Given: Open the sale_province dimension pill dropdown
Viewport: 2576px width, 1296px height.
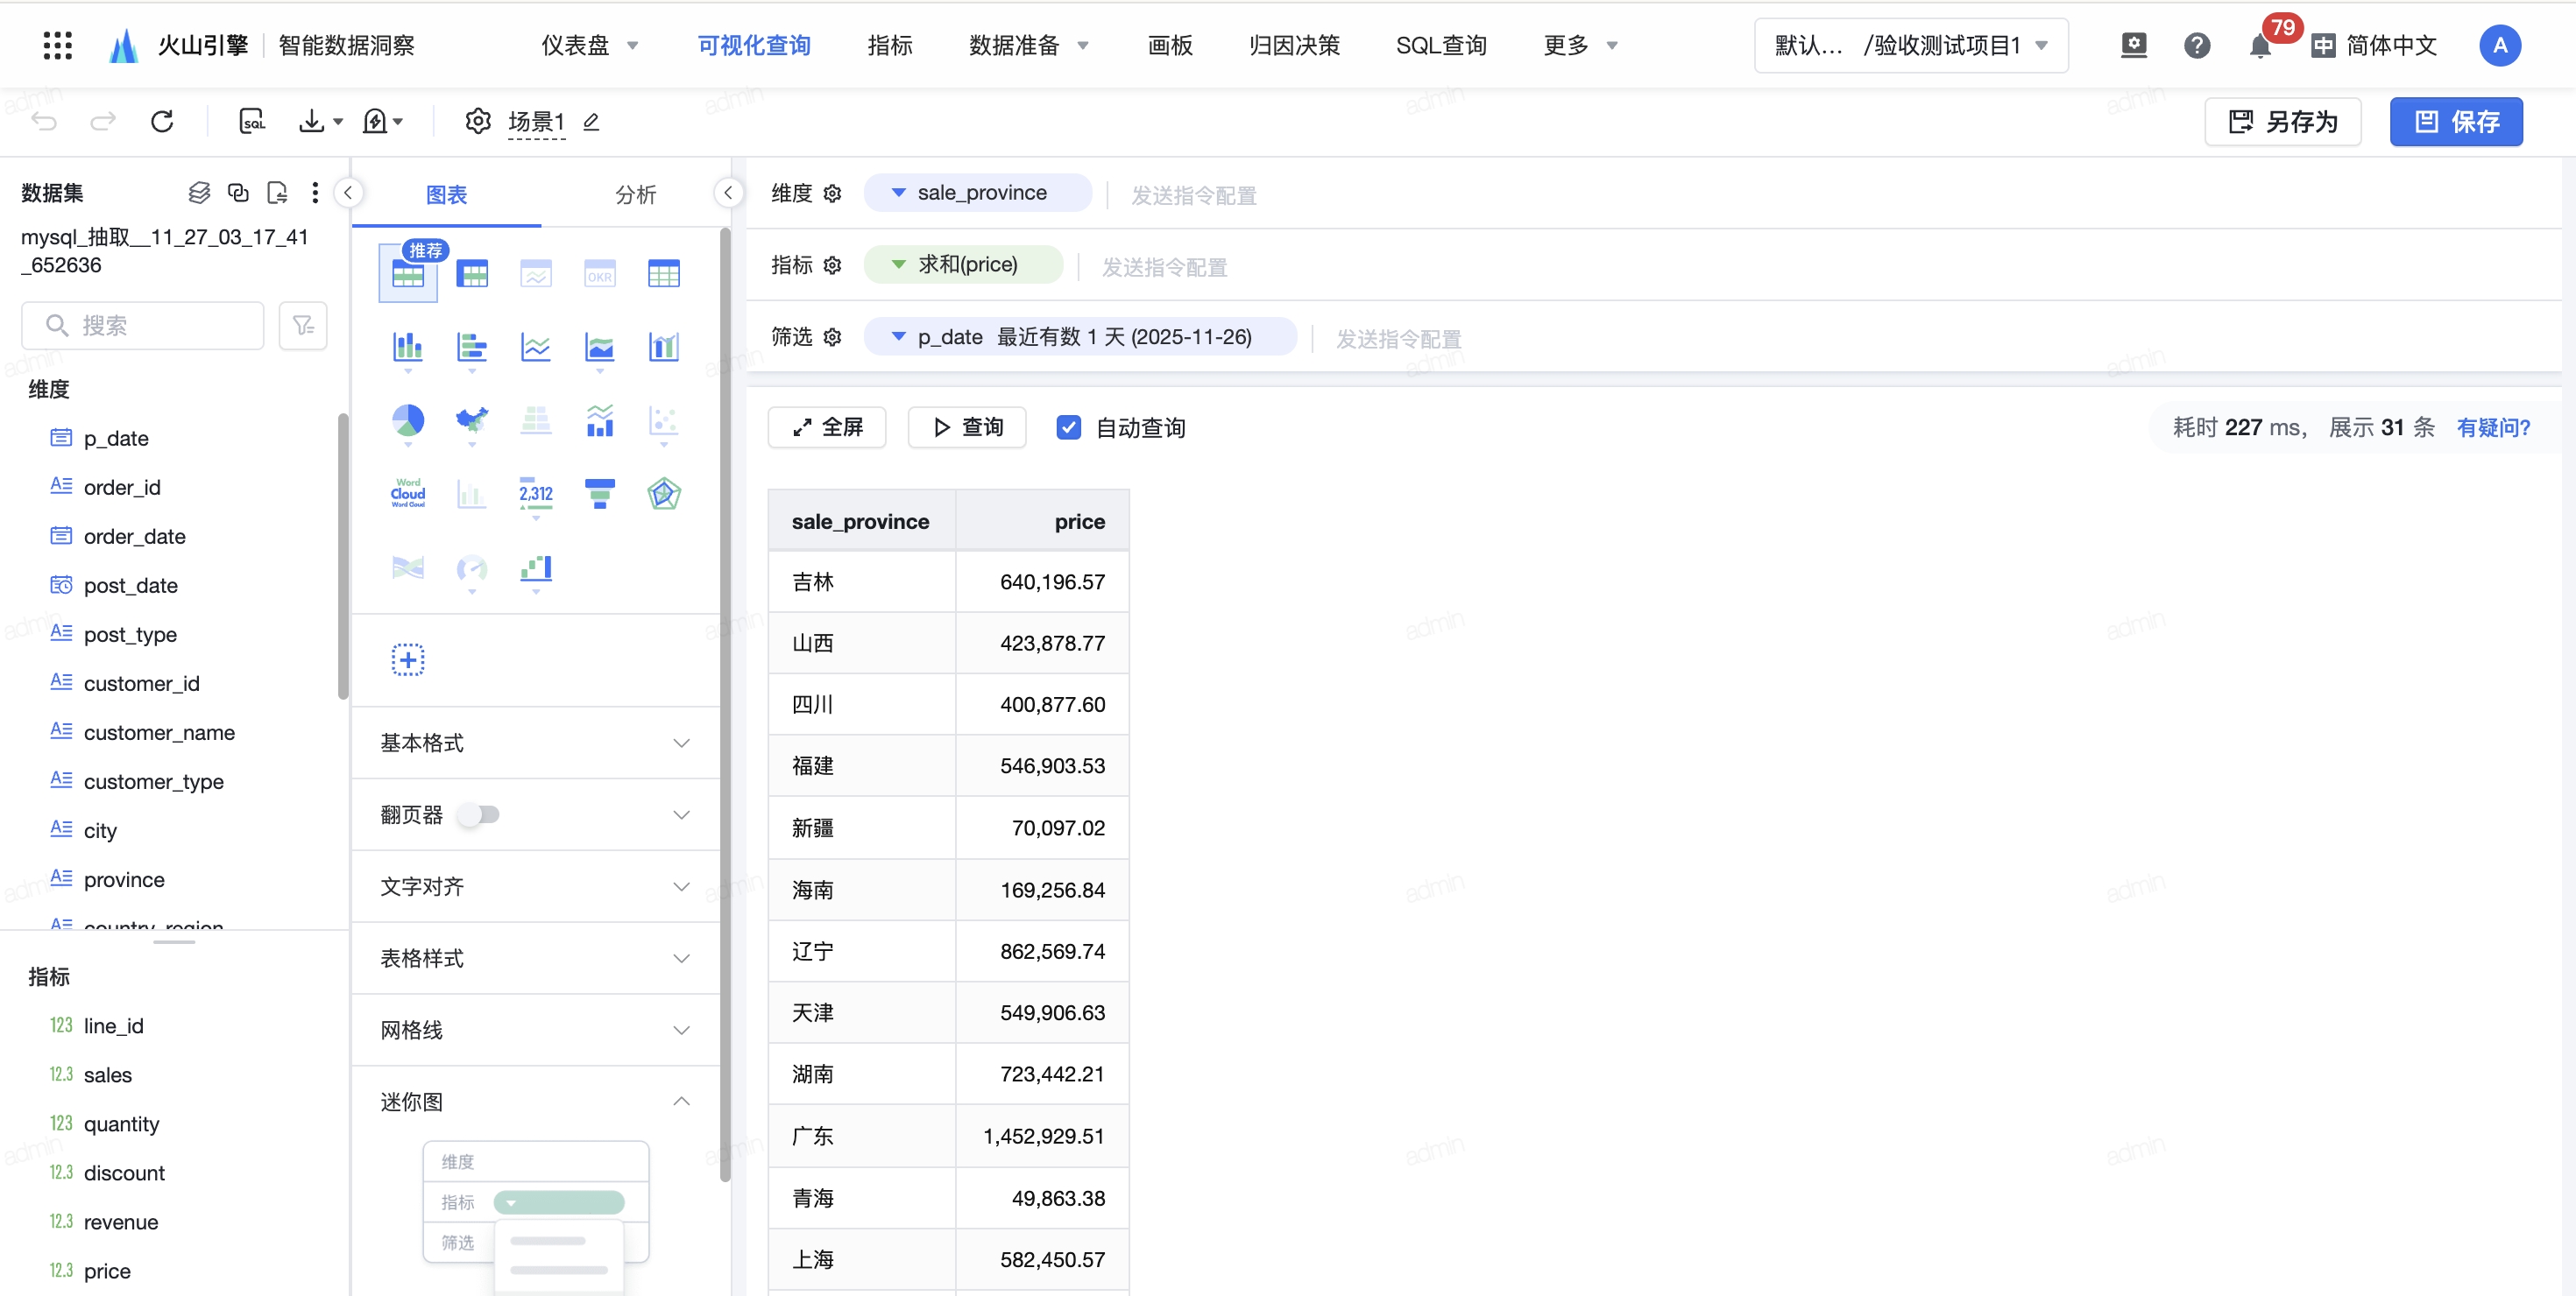Looking at the screenshot, I should [x=898, y=193].
